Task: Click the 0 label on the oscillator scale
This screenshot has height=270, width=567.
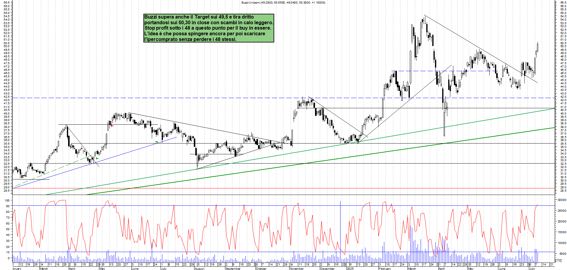Action: tap(9, 258)
